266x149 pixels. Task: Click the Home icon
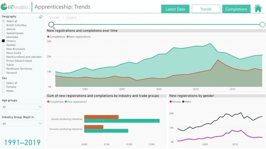[258, 8]
